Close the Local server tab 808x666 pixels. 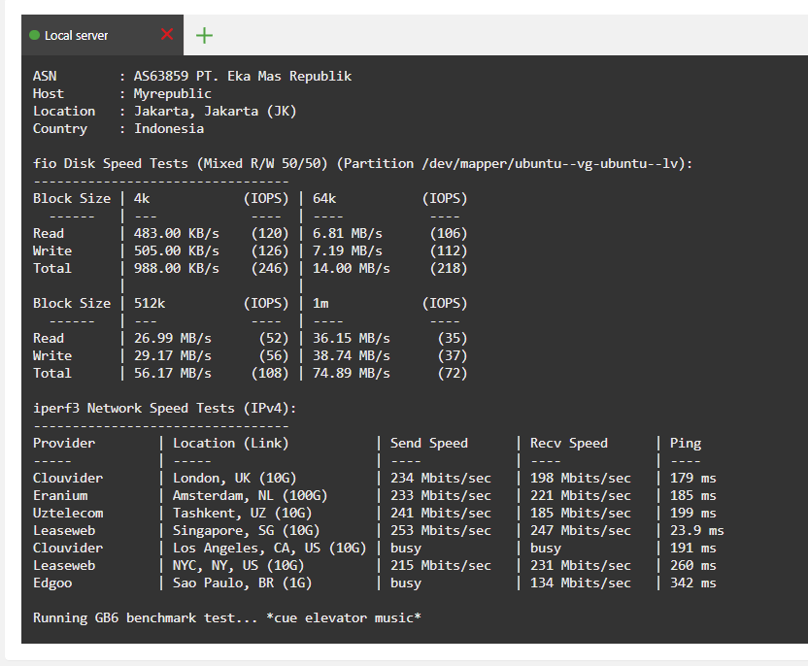tap(167, 35)
